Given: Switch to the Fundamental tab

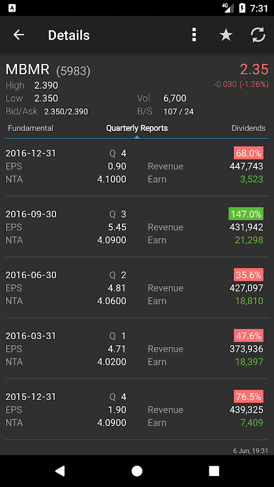Looking at the screenshot, I should 31,128.
